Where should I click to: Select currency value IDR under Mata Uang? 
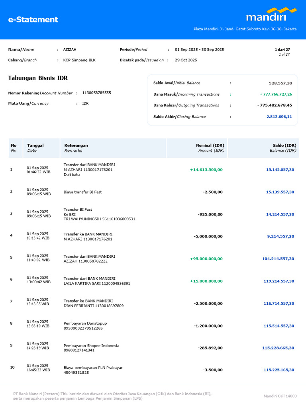coord(85,103)
